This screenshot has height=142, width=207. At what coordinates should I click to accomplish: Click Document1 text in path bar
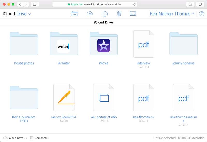(42, 138)
